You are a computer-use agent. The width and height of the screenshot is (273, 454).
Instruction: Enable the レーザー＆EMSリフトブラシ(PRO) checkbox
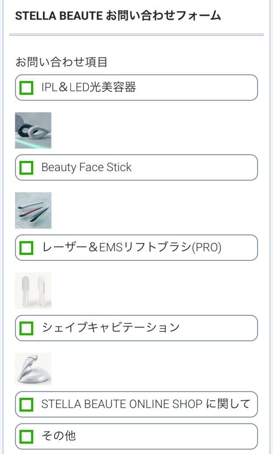pos(27,247)
